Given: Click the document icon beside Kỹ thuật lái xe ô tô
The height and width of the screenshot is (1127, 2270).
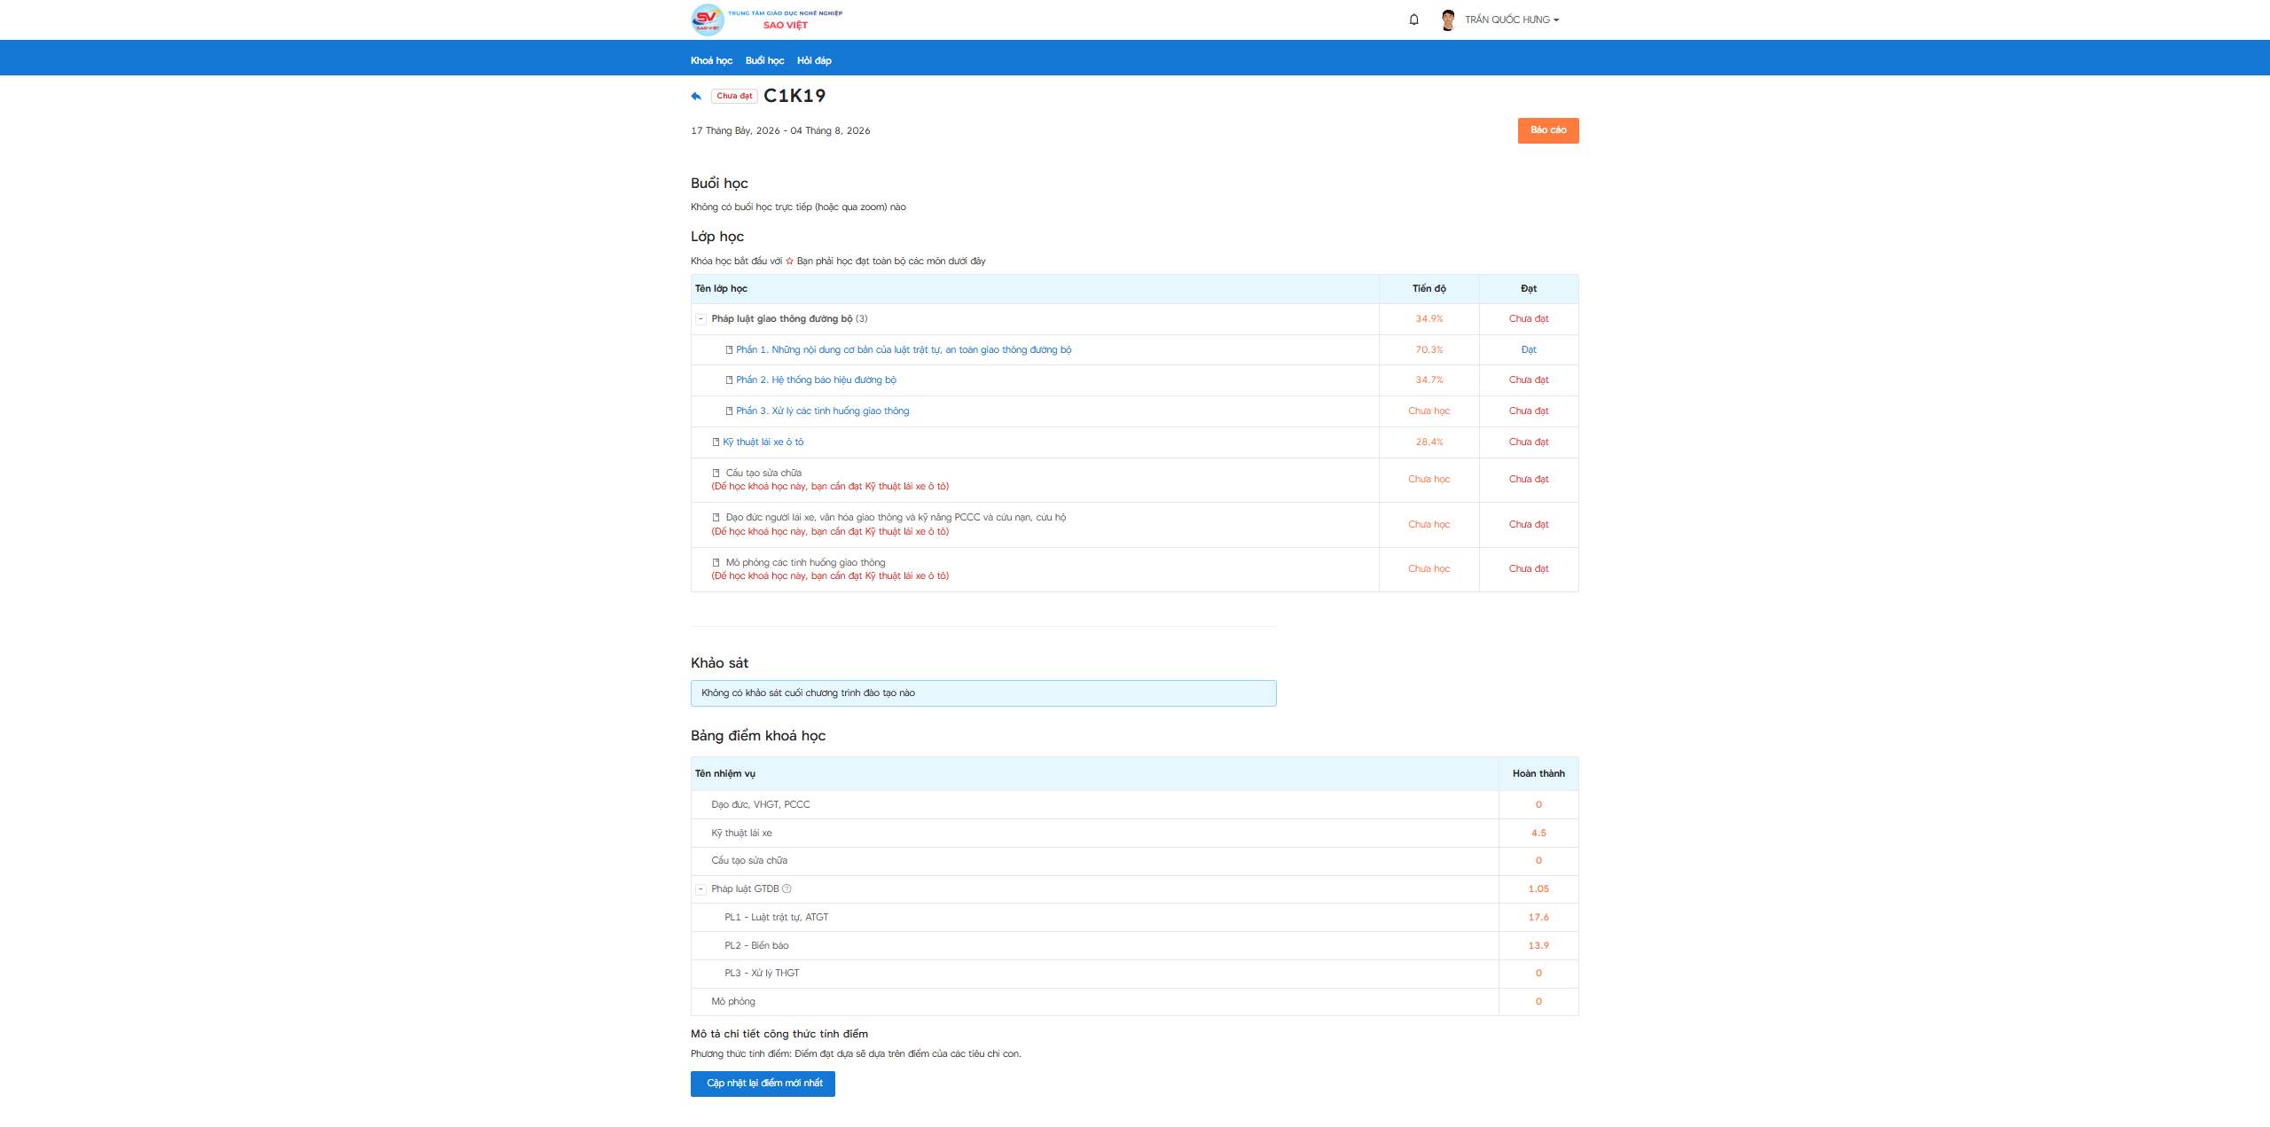Looking at the screenshot, I should tap(716, 442).
